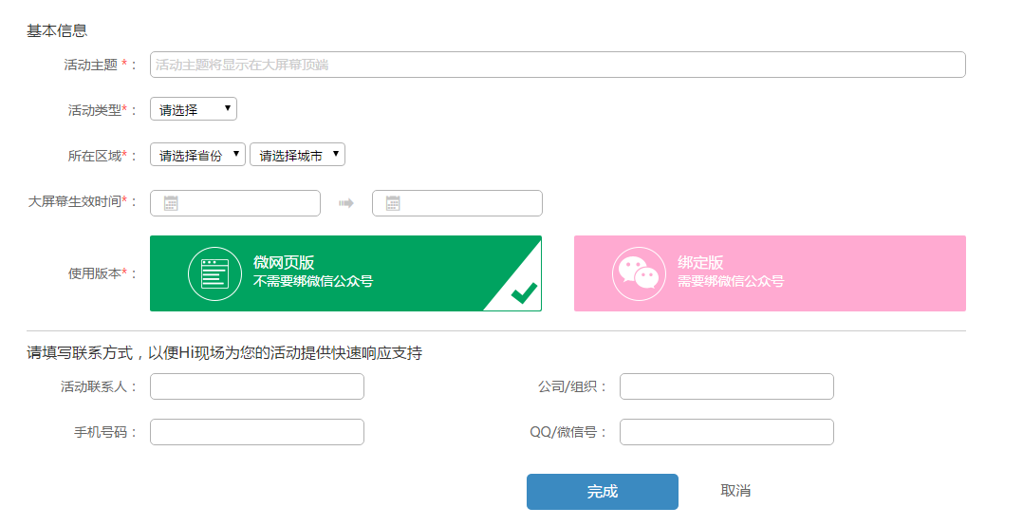This screenshot has width=1023, height=526.
Task: Click the 取消 link
Action: 735,491
